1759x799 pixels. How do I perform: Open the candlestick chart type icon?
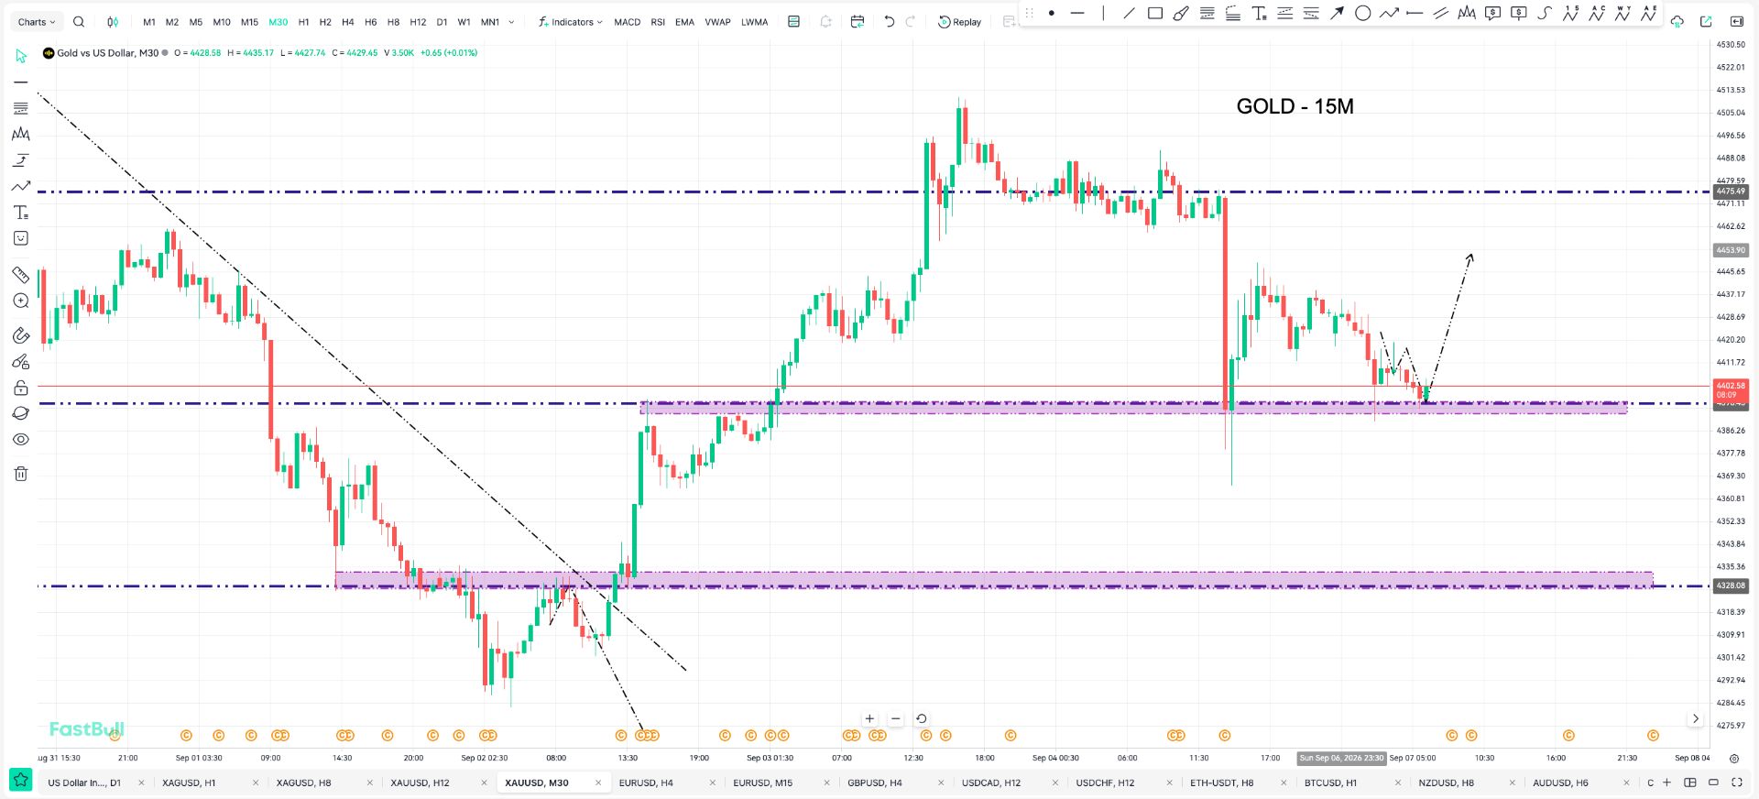(x=113, y=22)
